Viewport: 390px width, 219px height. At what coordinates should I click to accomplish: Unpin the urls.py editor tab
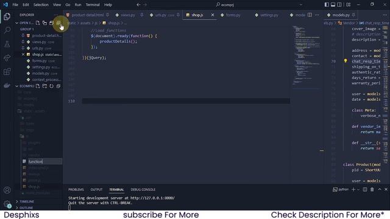pos(179,15)
